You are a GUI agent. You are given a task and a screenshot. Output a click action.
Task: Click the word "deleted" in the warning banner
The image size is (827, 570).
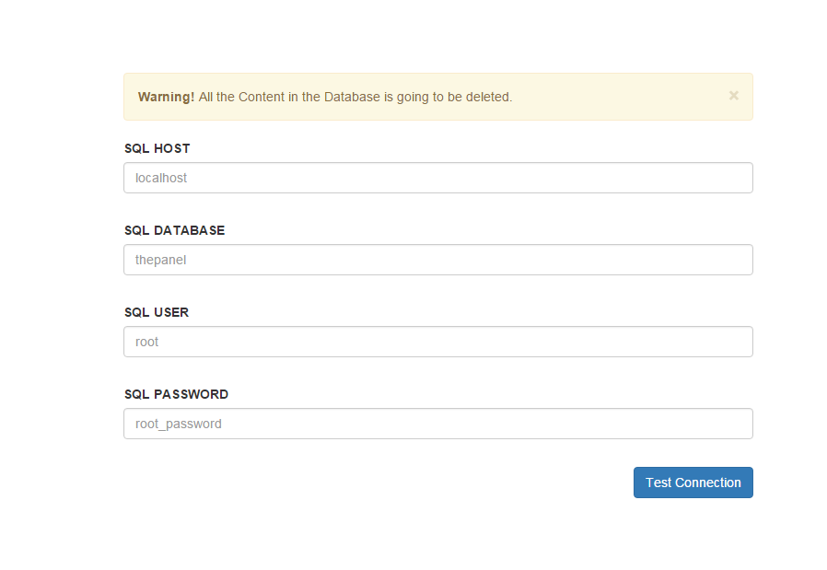487,97
